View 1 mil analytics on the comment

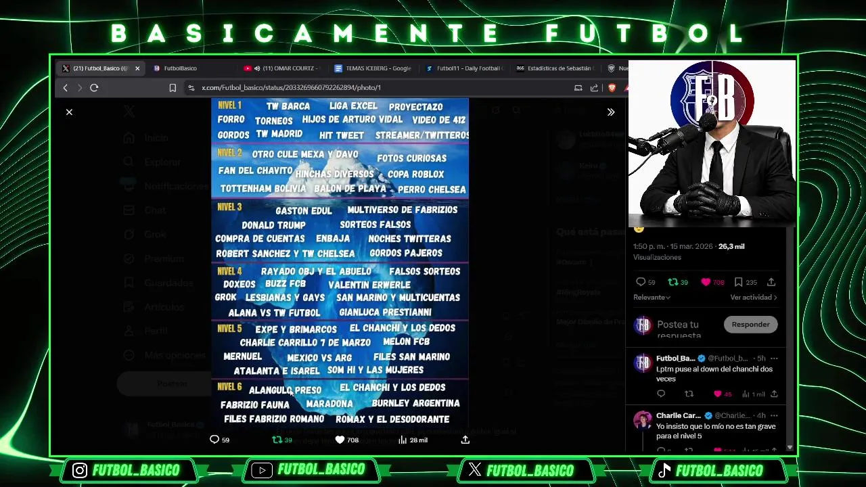click(x=753, y=394)
